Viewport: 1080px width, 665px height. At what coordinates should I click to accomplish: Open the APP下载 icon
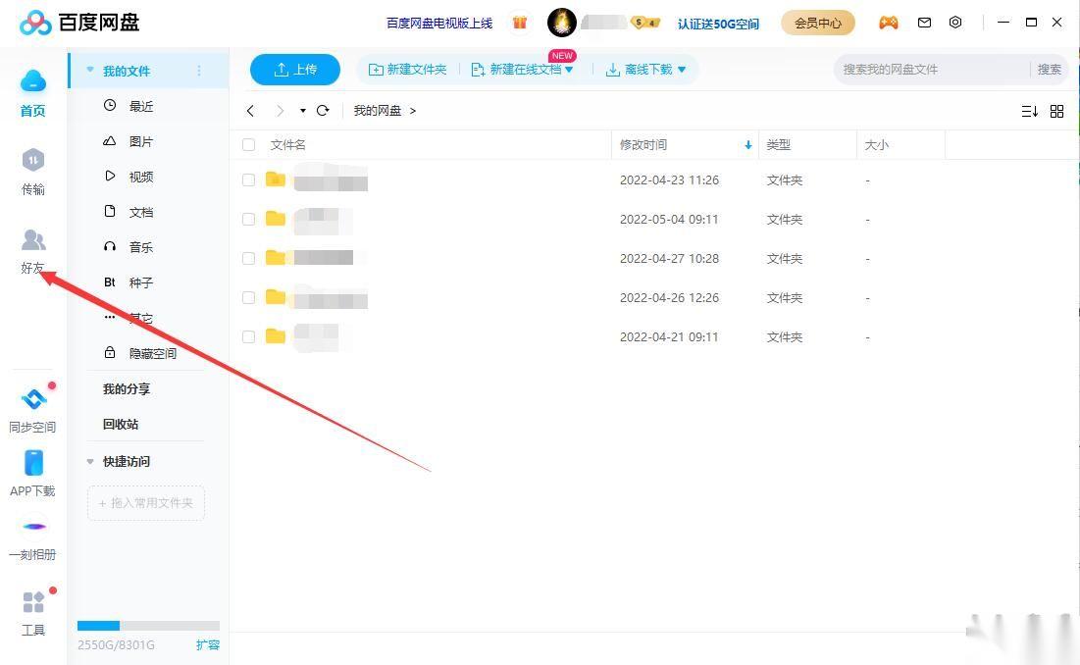pyautogui.click(x=33, y=463)
